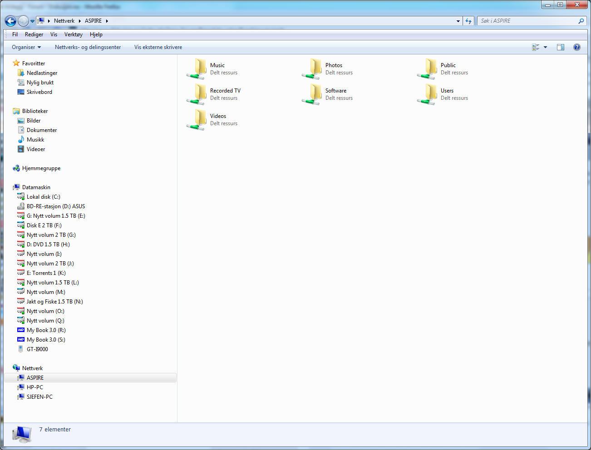This screenshot has width=591, height=450.
Task: Click Nettverk in the address breadcrumb
Action: (x=64, y=21)
